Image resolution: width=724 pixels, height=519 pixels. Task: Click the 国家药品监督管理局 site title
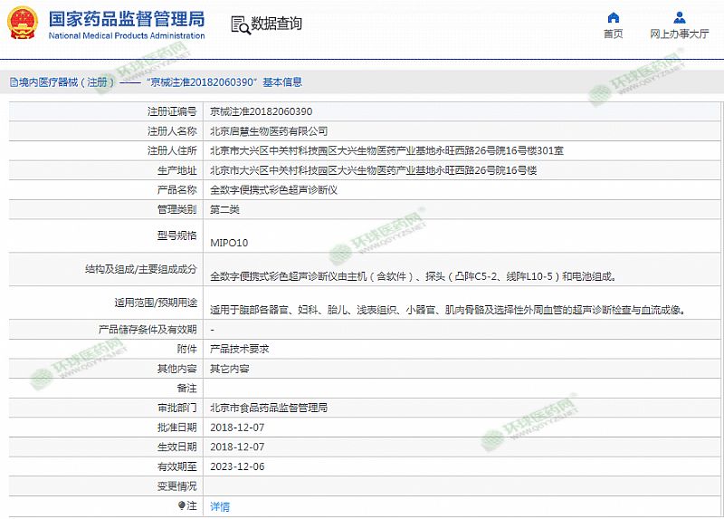tap(126, 19)
